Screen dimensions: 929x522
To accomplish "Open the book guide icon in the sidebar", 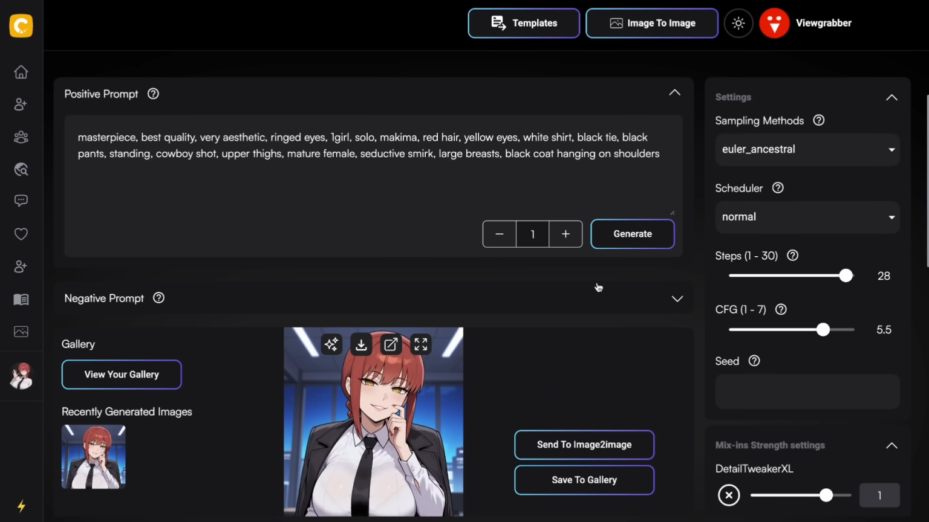I will [21, 299].
